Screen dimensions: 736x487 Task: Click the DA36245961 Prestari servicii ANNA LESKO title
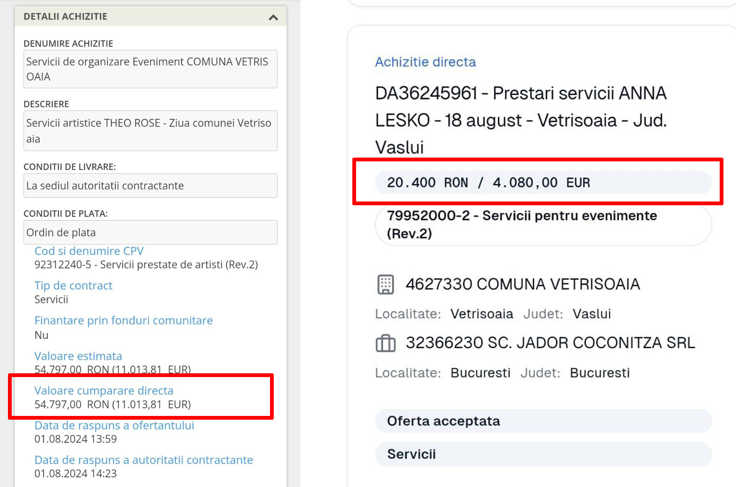[521, 120]
